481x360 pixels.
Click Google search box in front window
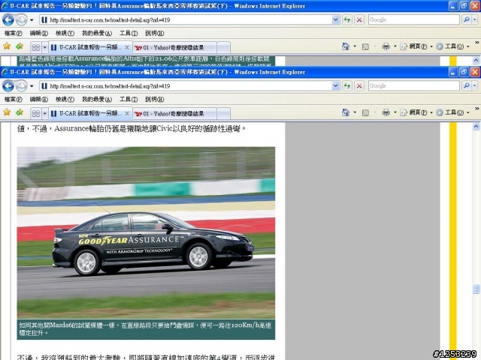414,86
